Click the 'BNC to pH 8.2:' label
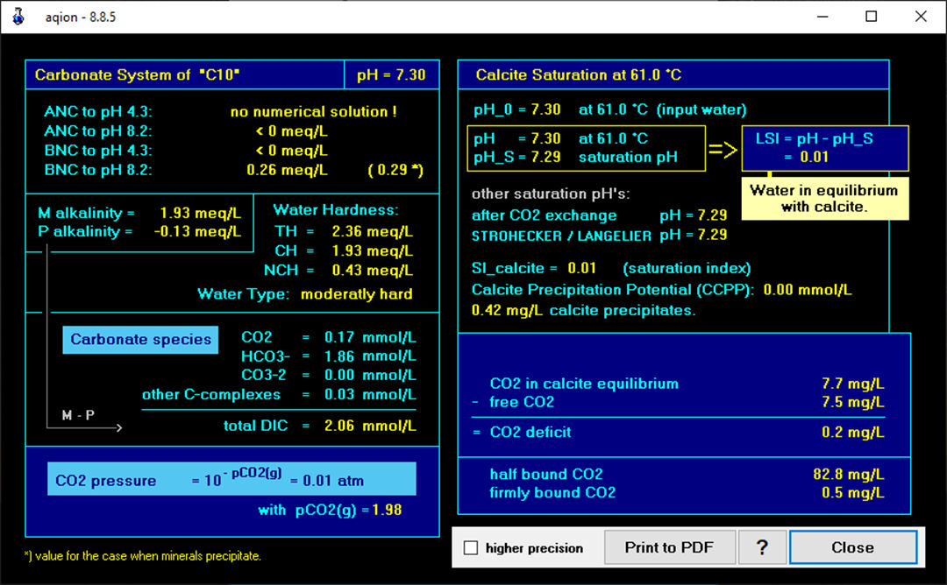Screen dimensions: 947x585 98,170
